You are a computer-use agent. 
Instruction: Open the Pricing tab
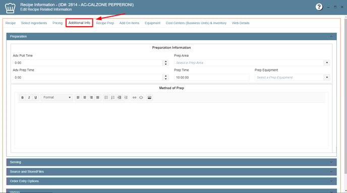pyautogui.click(x=57, y=23)
